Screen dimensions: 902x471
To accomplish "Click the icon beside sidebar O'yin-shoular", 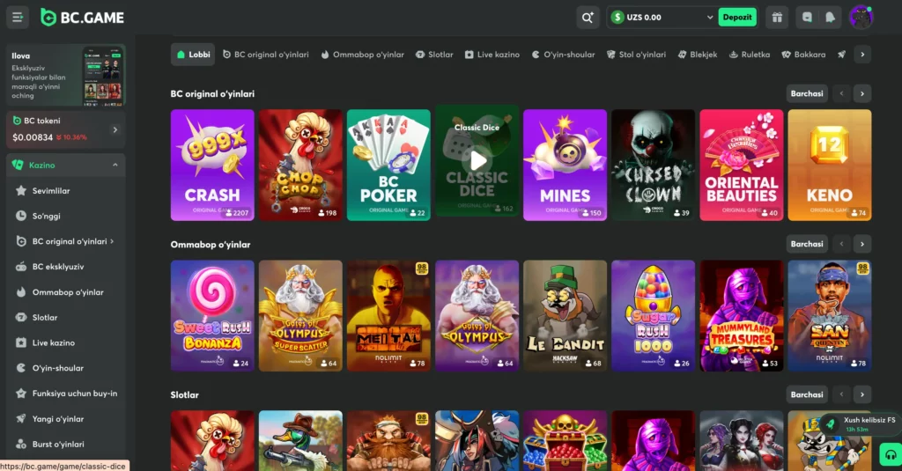I will (x=21, y=367).
